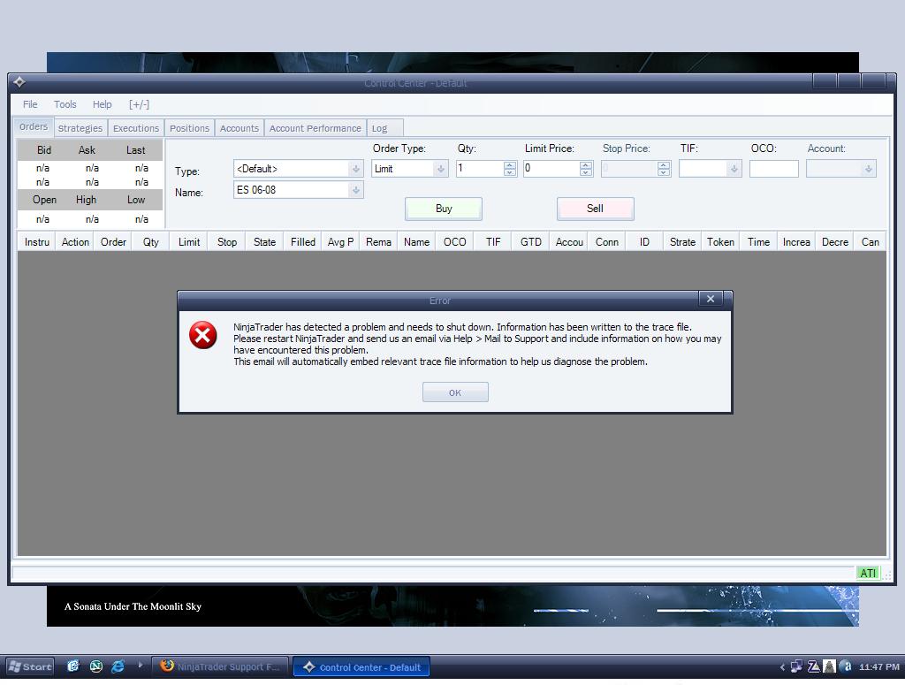This screenshot has width=905, height=685.
Task: Click the green Buy button
Action: tap(444, 209)
